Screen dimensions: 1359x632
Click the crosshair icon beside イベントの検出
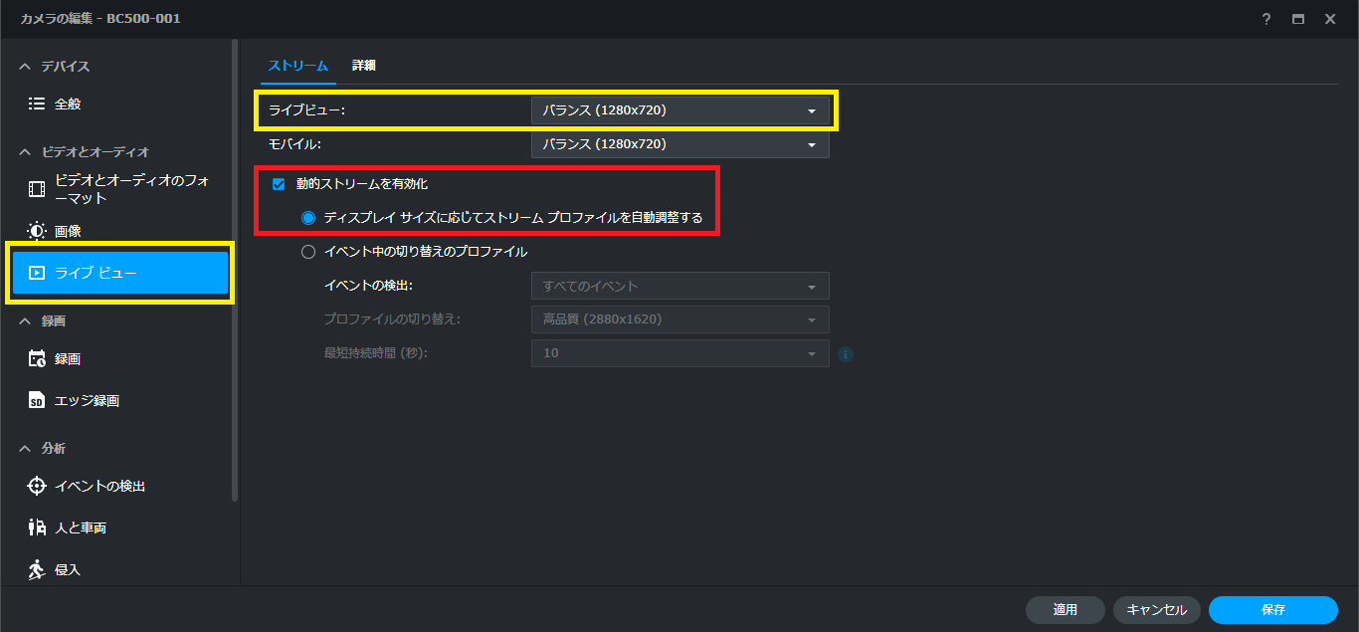pos(37,486)
